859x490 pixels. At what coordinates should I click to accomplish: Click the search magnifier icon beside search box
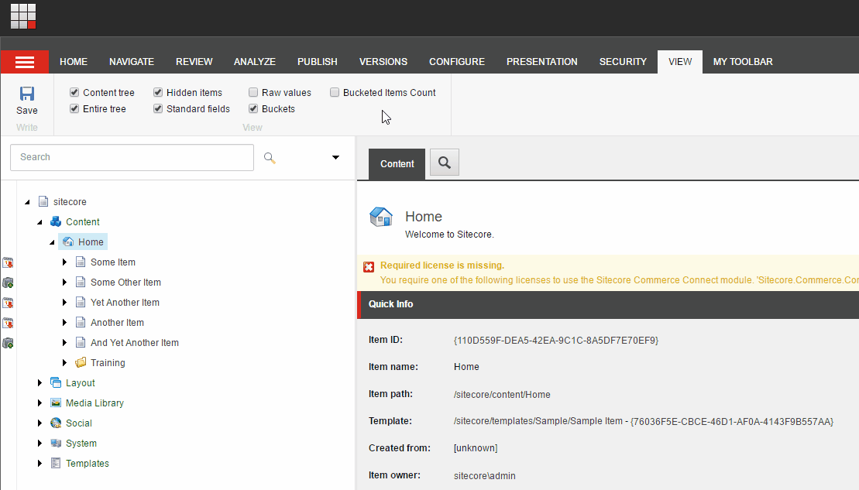coord(270,157)
